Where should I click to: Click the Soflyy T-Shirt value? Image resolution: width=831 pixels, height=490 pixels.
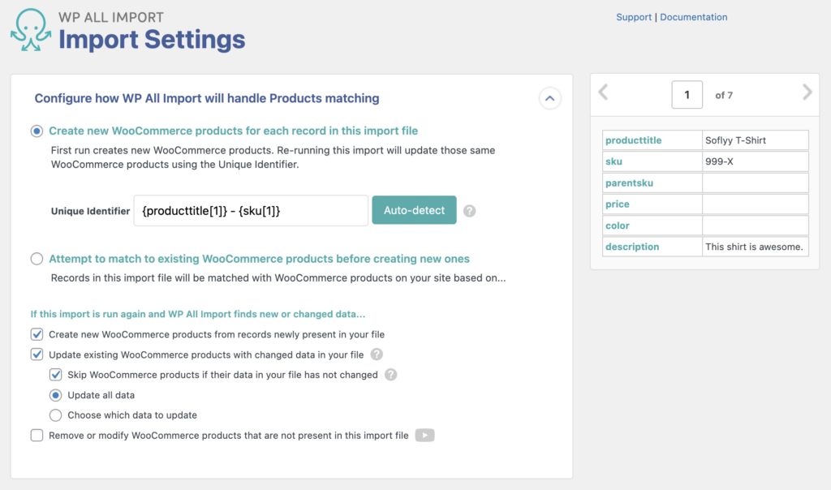click(735, 140)
